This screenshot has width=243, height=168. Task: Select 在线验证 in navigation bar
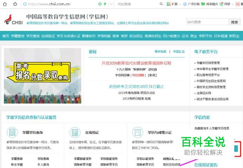(48, 36)
